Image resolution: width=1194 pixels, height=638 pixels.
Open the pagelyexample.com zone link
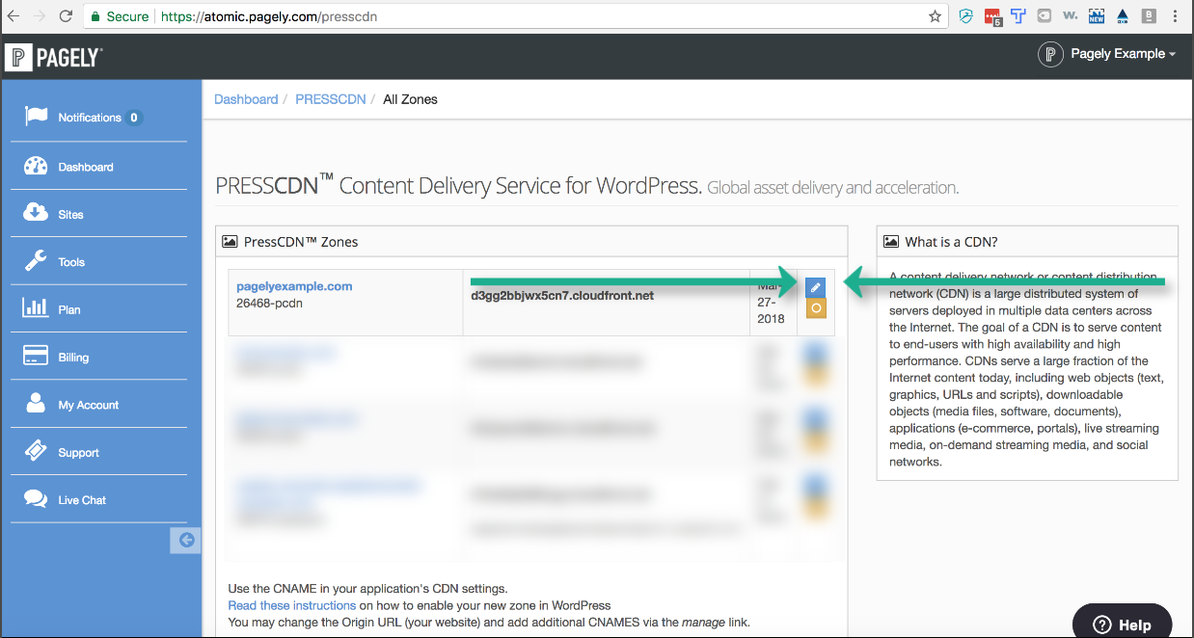[x=294, y=286]
